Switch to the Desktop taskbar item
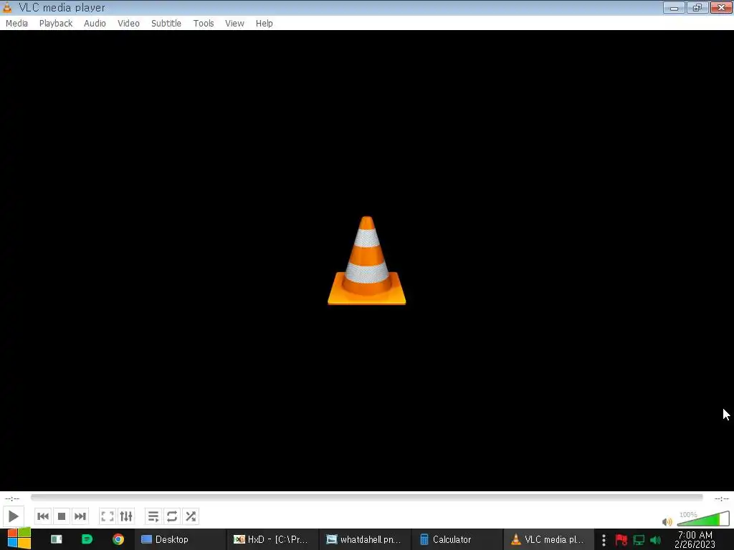Screen dimensions: 734x550 tap(180, 539)
